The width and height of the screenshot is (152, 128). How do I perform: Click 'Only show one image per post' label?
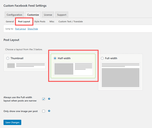click(x=20, y=111)
